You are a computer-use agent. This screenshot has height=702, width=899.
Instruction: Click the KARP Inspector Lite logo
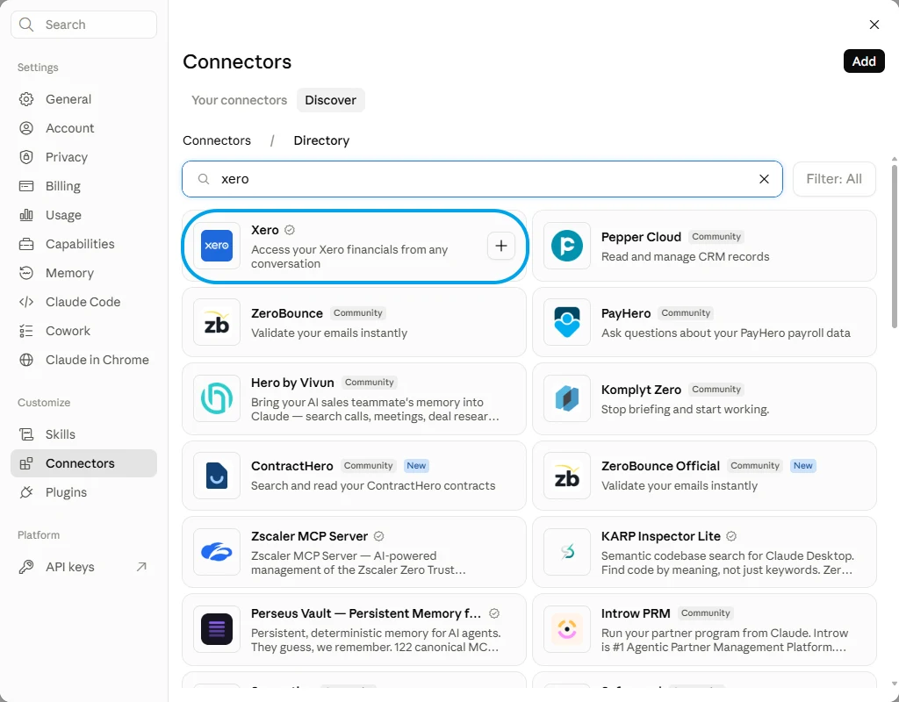(x=567, y=552)
